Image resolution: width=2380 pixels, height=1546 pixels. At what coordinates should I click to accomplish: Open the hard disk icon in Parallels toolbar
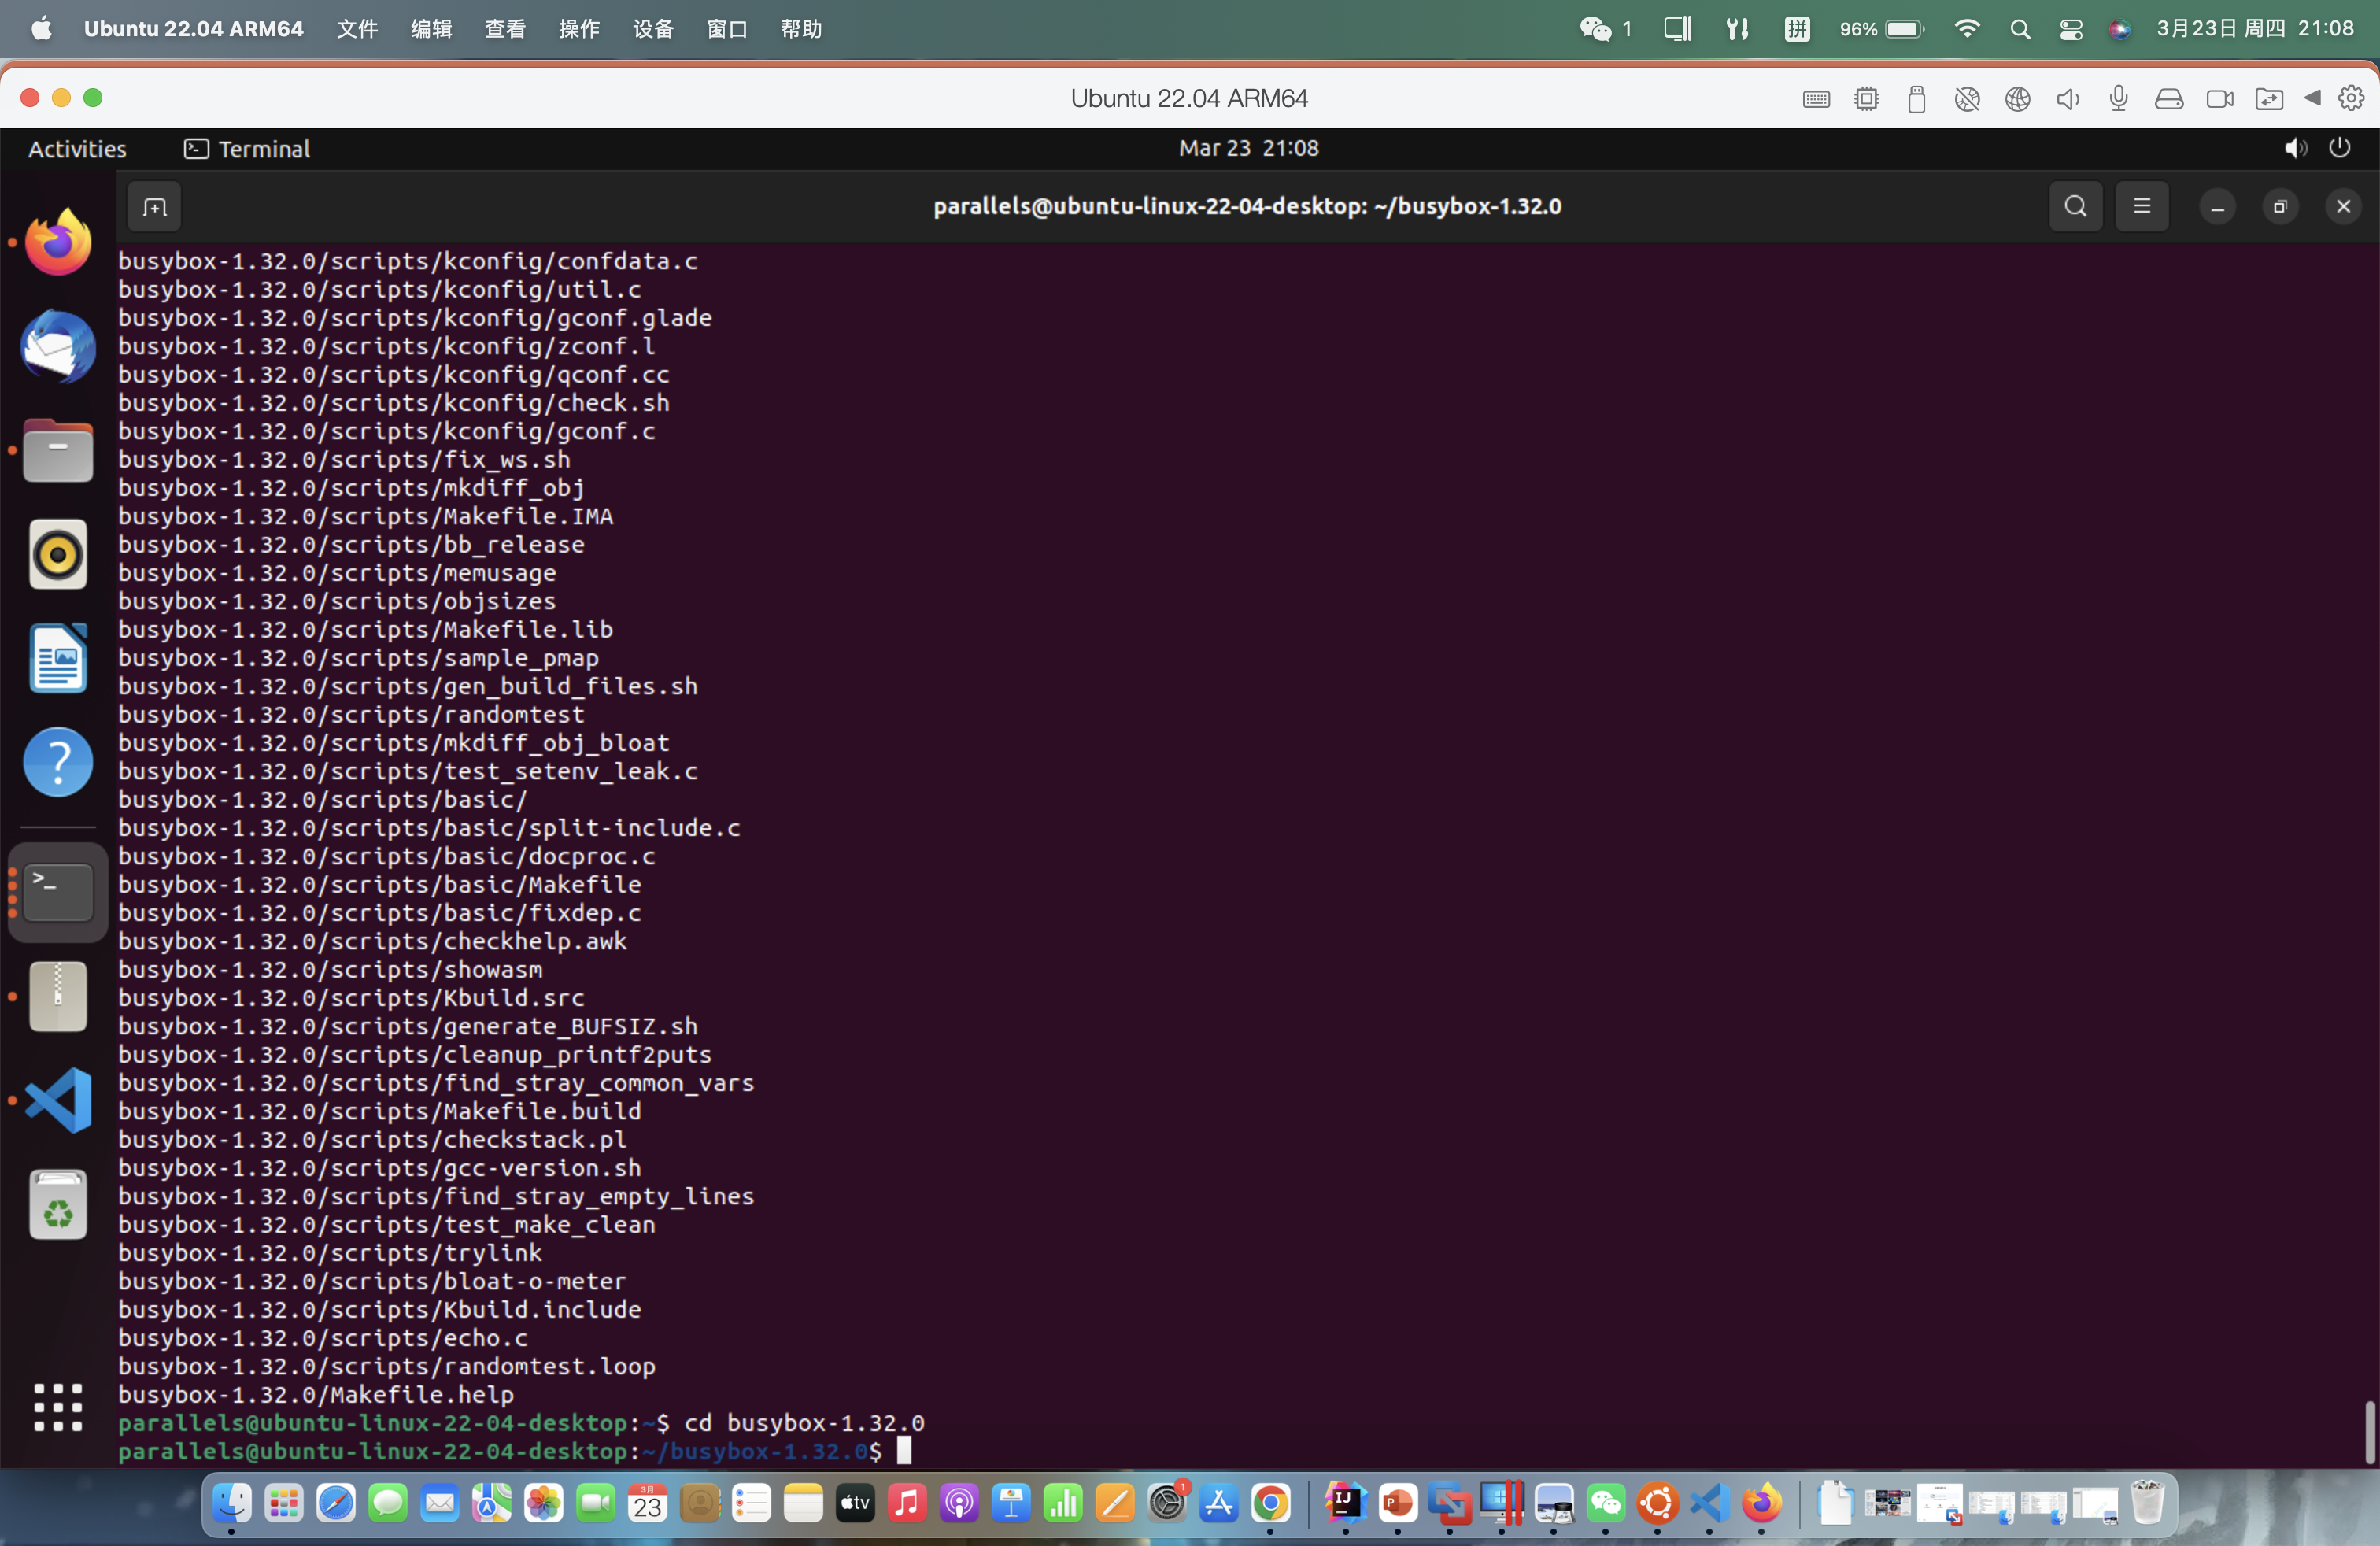coord(2169,99)
